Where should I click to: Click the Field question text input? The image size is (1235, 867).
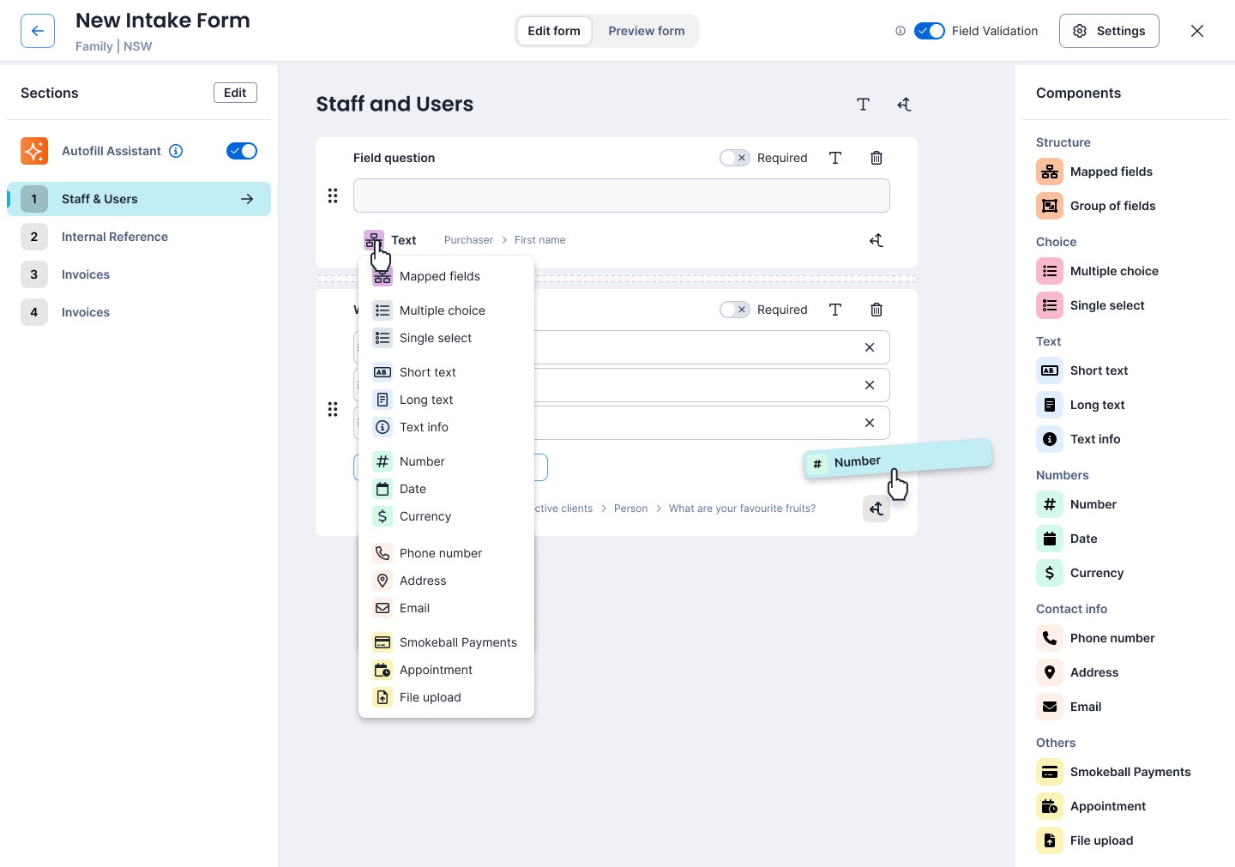click(622, 196)
